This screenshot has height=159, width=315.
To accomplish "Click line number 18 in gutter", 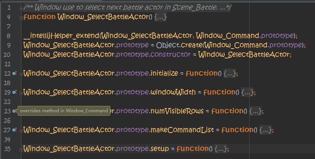I will coord(7,83).
